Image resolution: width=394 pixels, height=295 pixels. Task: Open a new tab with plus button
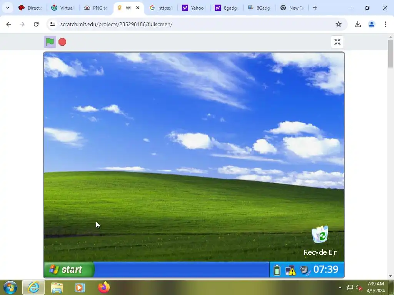pyautogui.click(x=315, y=8)
